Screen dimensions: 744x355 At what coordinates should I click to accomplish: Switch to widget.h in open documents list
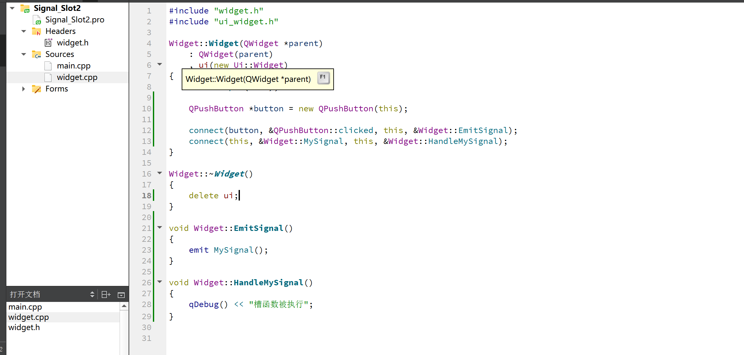24,327
